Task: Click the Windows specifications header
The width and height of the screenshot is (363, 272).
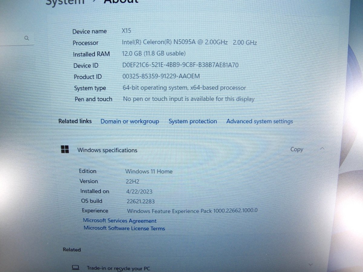Action: click(x=107, y=150)
